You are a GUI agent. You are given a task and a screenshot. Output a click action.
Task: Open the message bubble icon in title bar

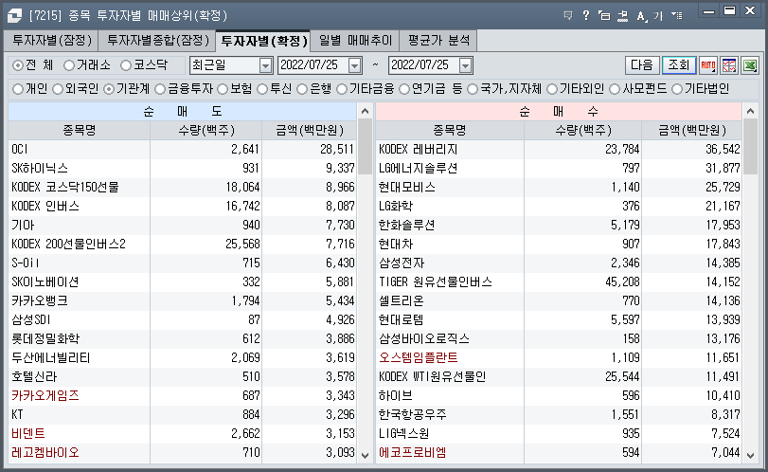[568, 16]
